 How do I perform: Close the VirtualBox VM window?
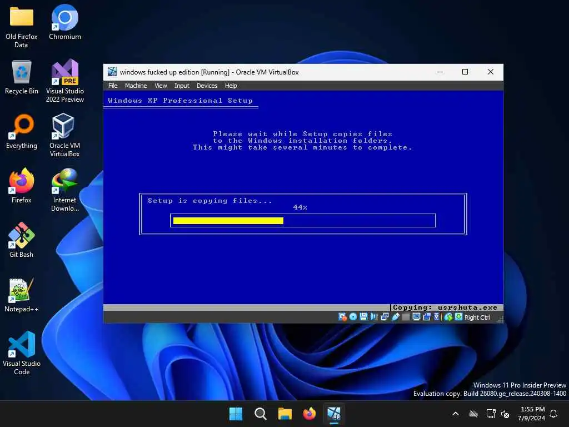491,72
